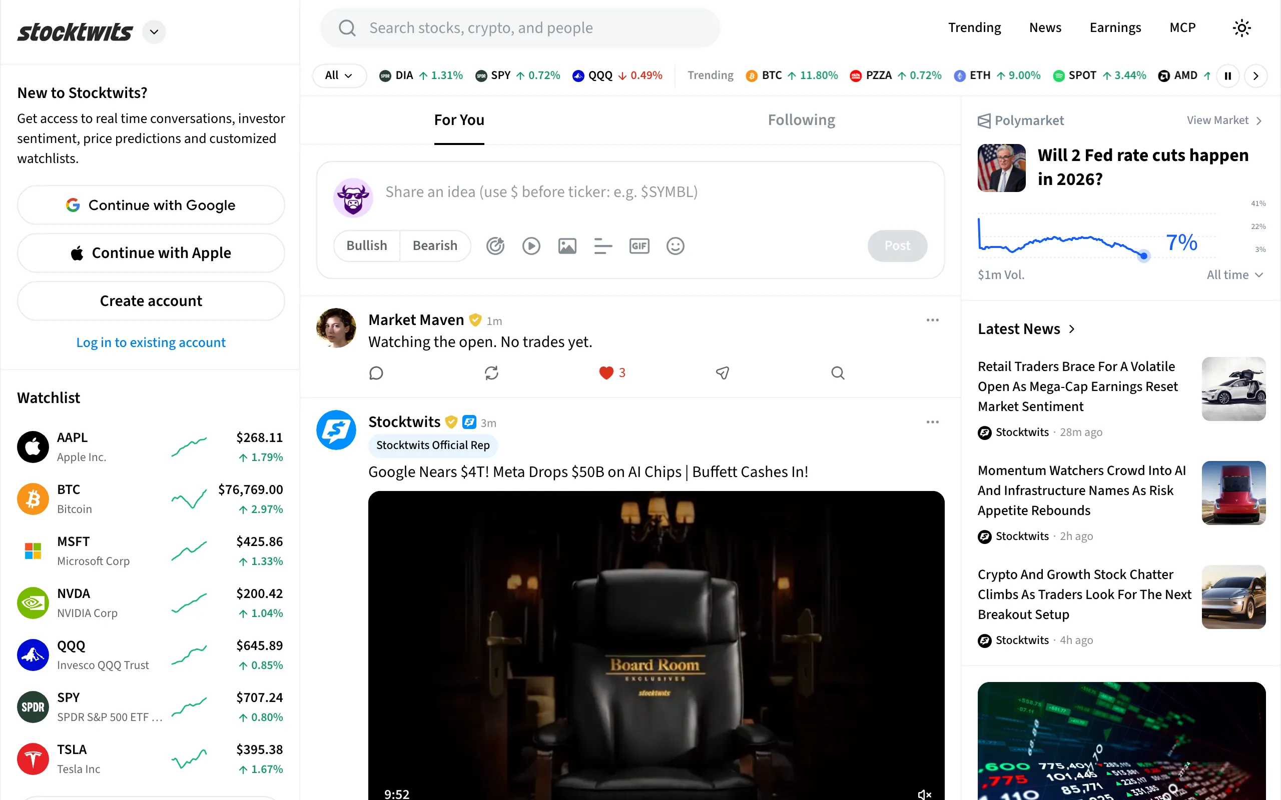Screen dimensions: 1281x800
Task: Click Continue with Apple
Action: point(151,253)
